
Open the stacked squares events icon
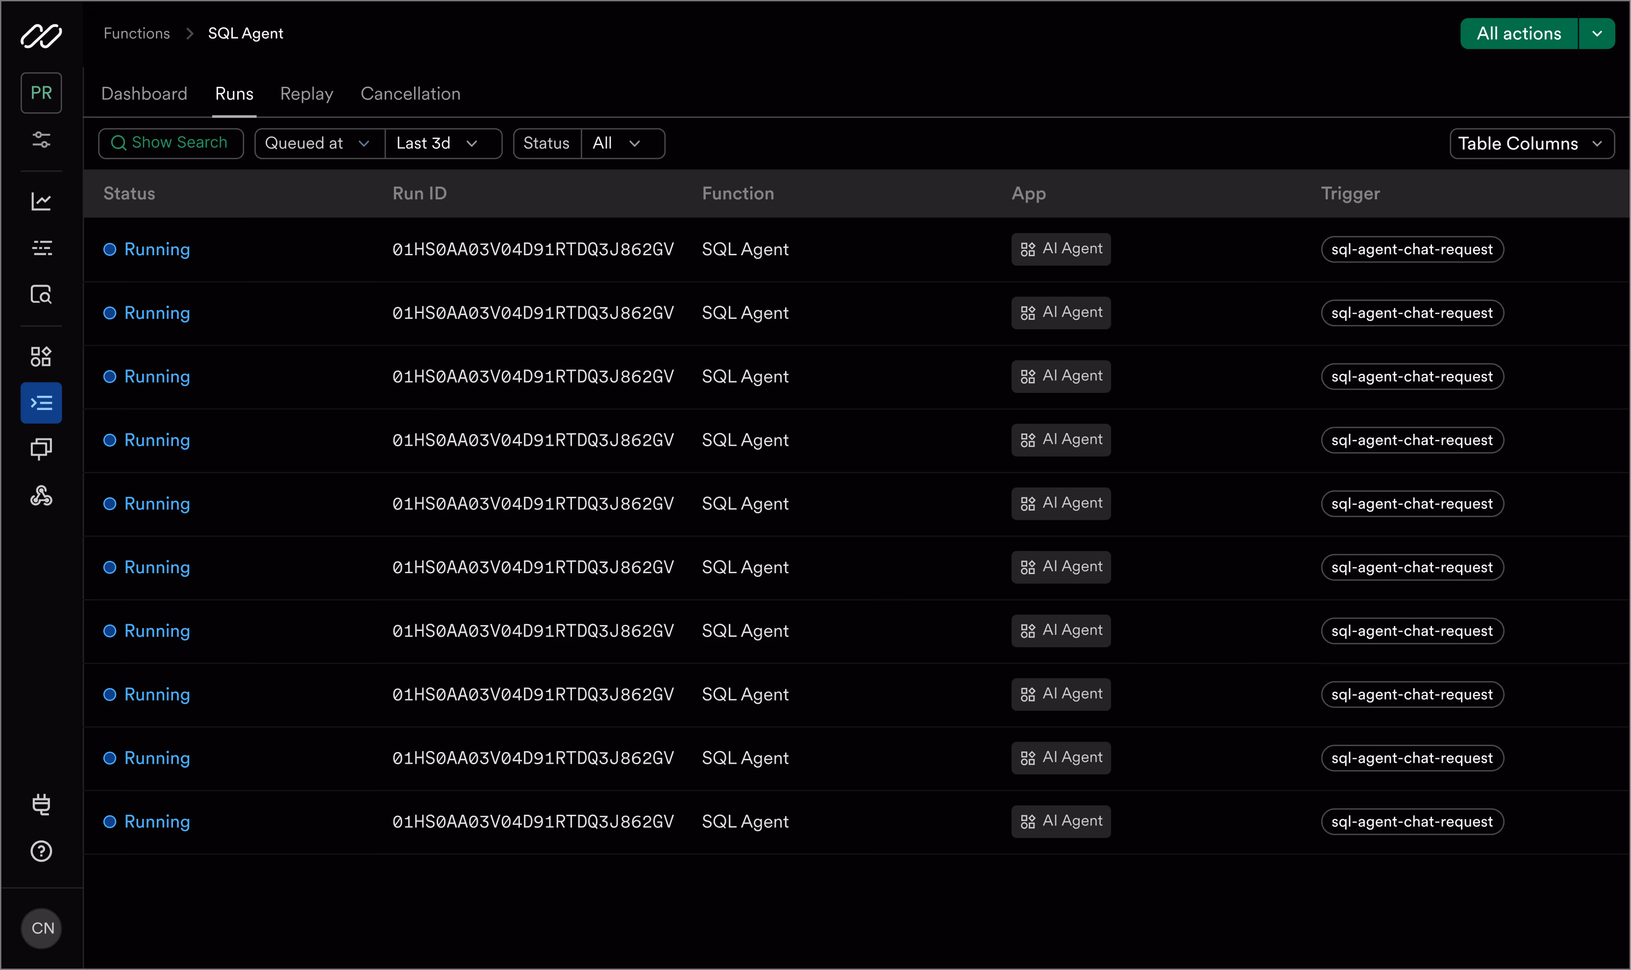[41, 449]
